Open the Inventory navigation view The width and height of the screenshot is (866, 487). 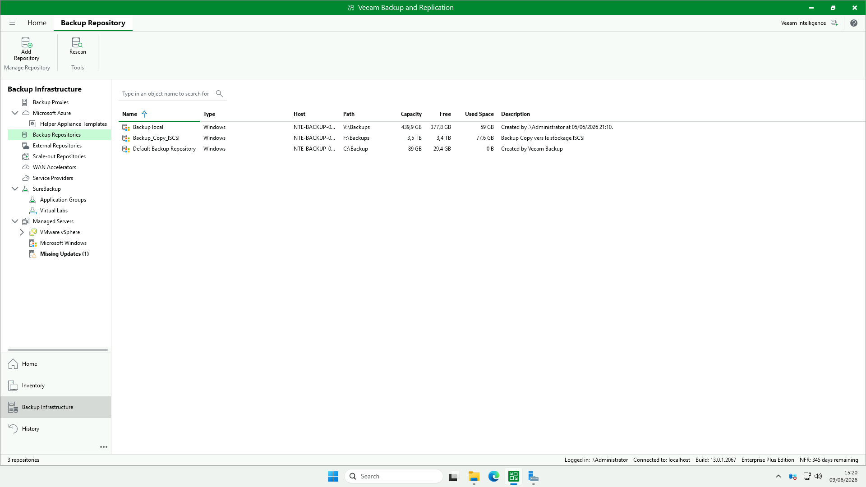[56, 386]
